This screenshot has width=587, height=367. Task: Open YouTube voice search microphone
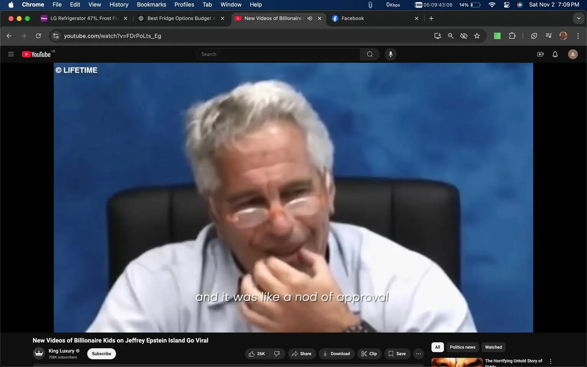pyautogui.click(x=390, y=54)
